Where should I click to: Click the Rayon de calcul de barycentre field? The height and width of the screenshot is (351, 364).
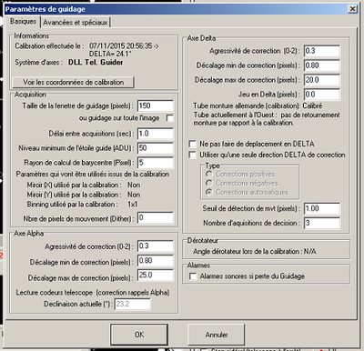pos(156,163)
